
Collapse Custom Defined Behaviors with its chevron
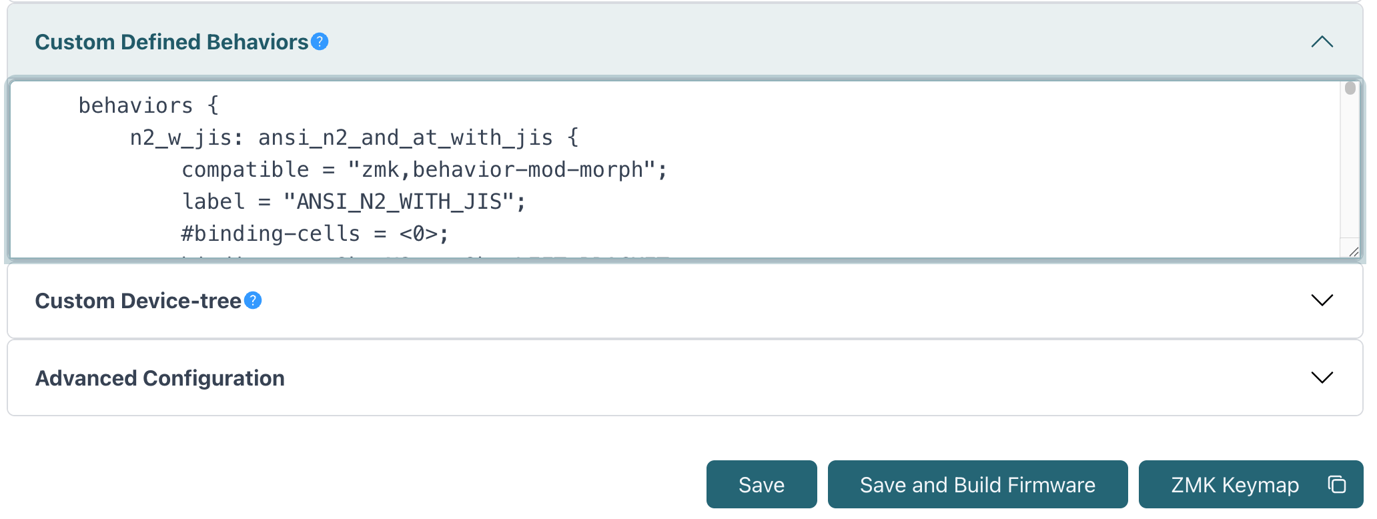pyautogui.click(x=1322, y=42)
